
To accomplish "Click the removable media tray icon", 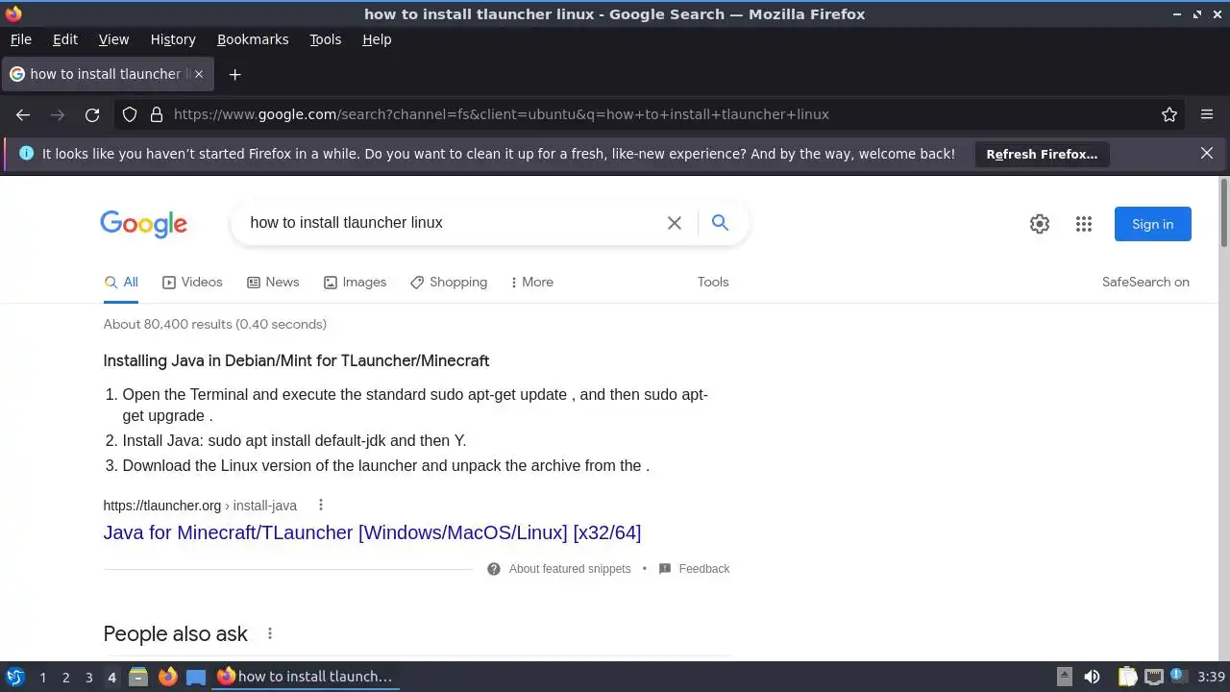I will 1064,677.
